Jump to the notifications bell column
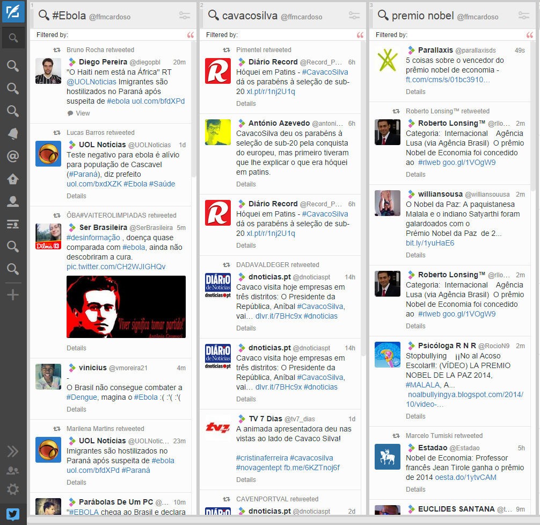This screenshot has height=525, width=540. tap(13, 134)
